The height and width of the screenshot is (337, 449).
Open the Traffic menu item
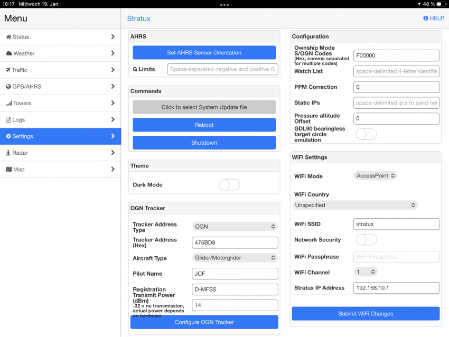tap(60, 70)
